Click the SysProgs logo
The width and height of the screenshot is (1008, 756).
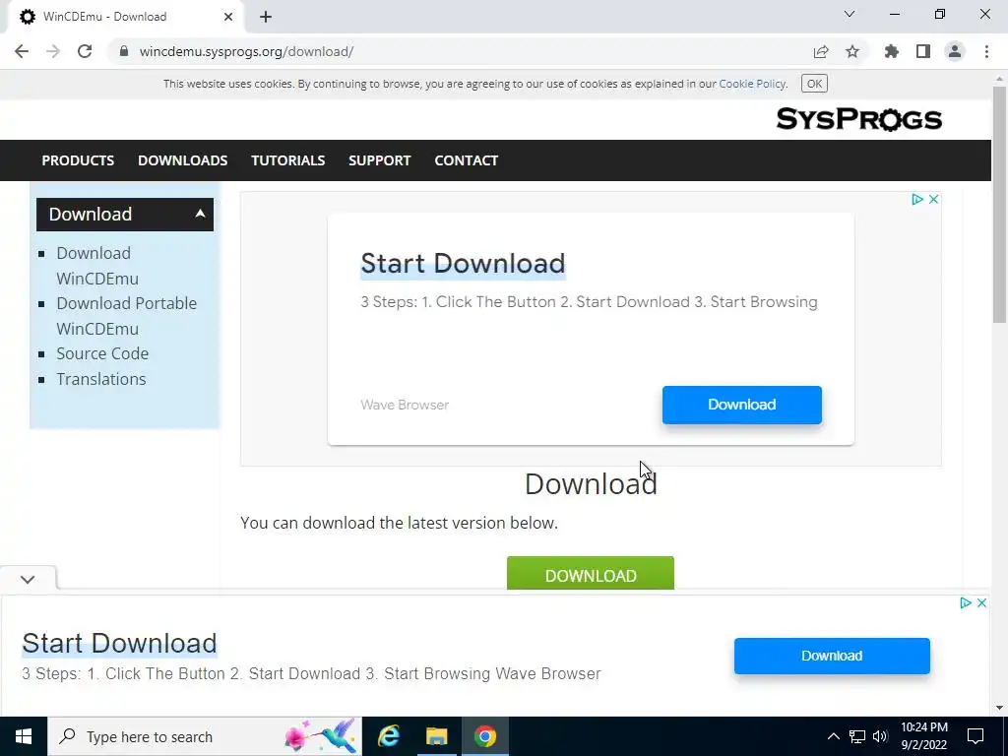[858, 119]
